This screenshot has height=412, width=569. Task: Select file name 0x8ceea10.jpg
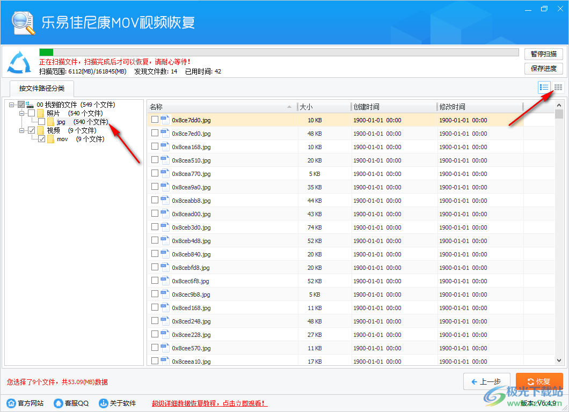[191, 362]
